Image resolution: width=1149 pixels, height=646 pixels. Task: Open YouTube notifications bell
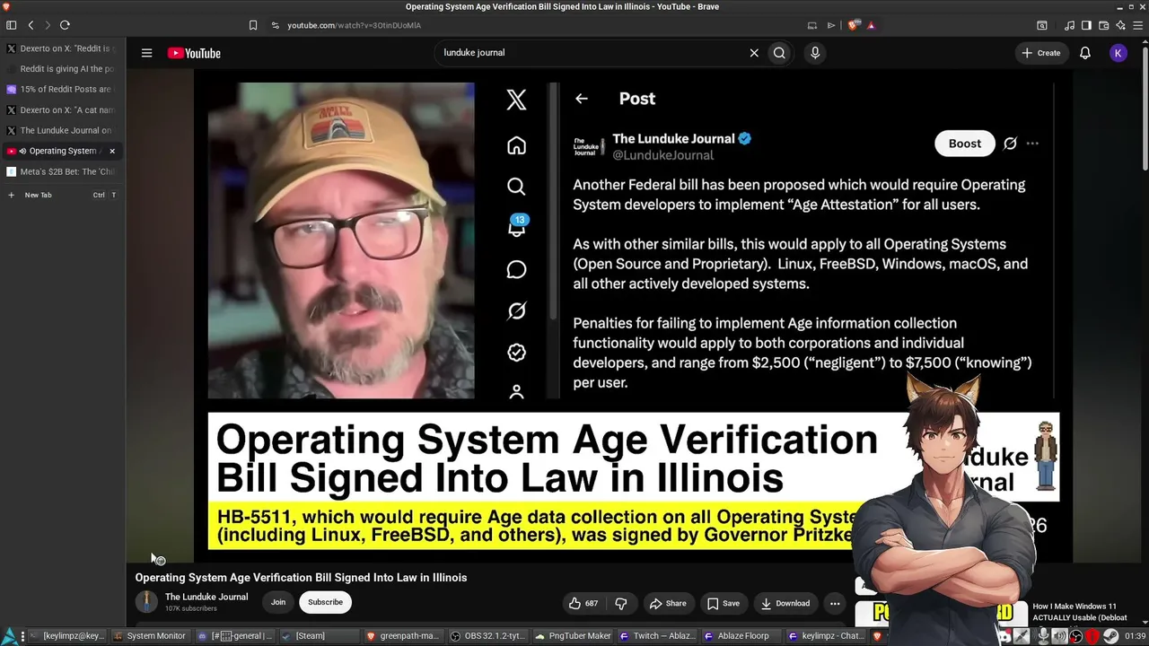click(x=1085, y=53)
